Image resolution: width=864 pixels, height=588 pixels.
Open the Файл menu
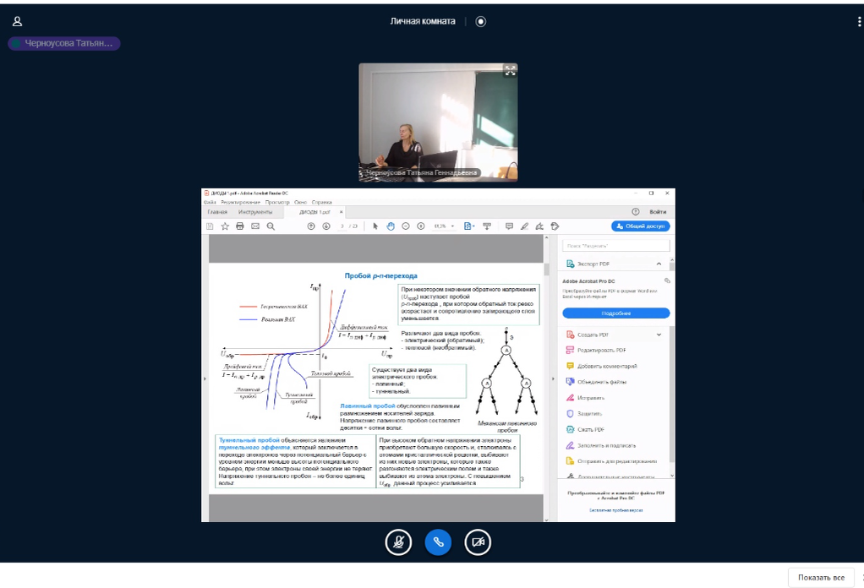[x=210, y=202]
